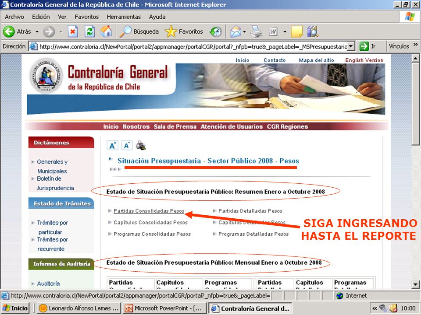Click page icon in address bar
The height and width of the screenshot is (315, 421).
pos(33,46)
